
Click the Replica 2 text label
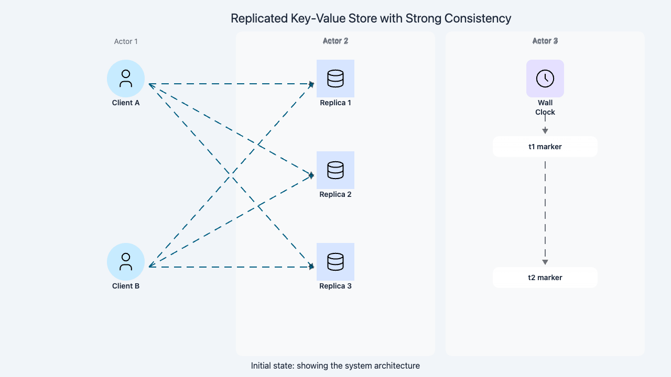(335, 194)
